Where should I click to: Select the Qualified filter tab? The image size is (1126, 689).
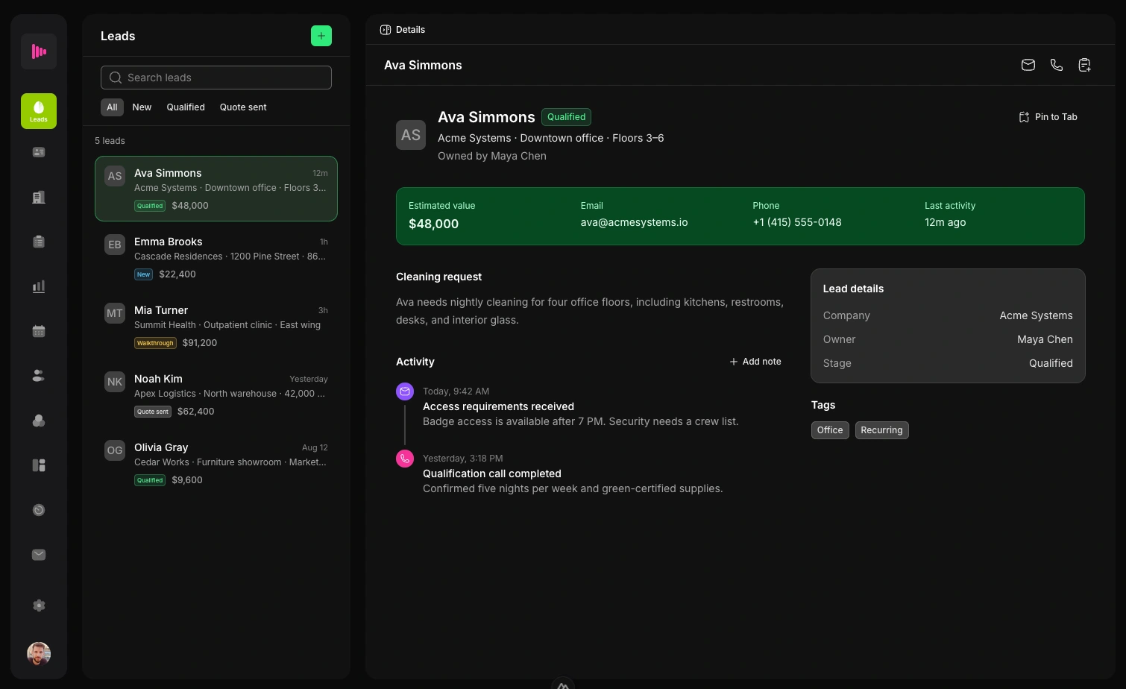pos(186,107)
